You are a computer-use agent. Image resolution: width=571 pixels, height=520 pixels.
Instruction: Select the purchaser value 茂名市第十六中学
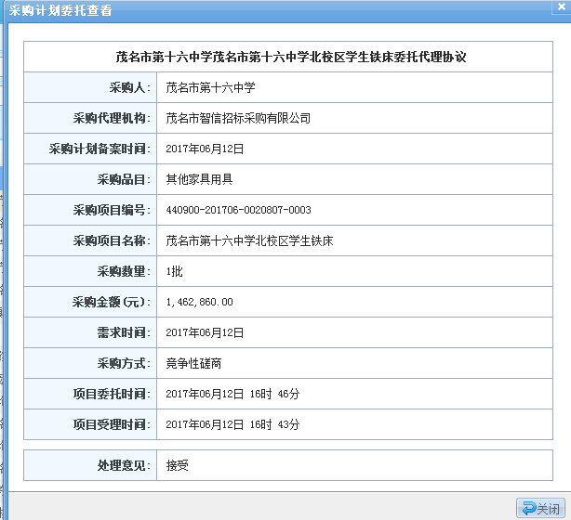pos(209,87)
